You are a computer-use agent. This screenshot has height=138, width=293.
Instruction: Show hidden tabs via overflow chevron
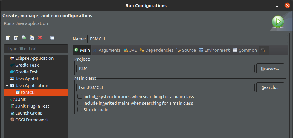coord(263,50)
